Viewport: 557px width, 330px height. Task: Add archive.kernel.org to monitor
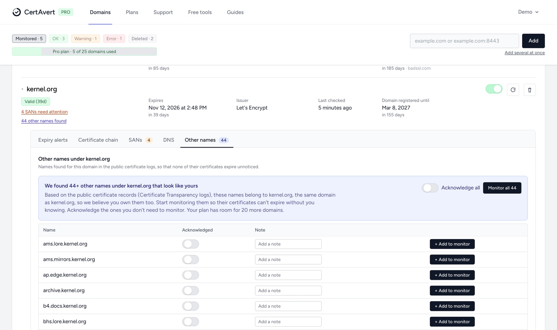tap(452, 291)
